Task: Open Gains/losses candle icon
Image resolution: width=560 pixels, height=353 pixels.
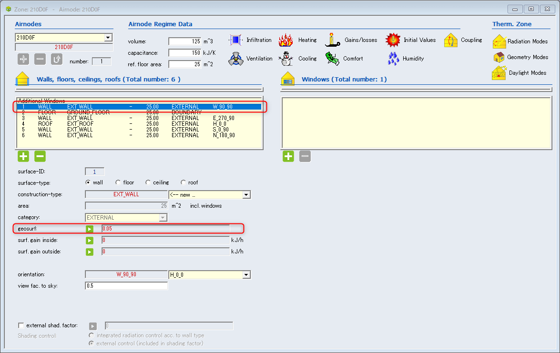Action: point(332,40)
